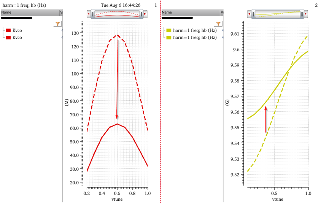Click the vtune axis label under Kvco plot
318x203 pixels.
(x=117, y=199)
